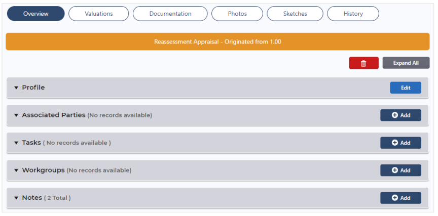This screenshot has height=216, width=438.
Task: Click plus icon in Notes Add button
Action: pyautogui.click(x=395, y=198)
